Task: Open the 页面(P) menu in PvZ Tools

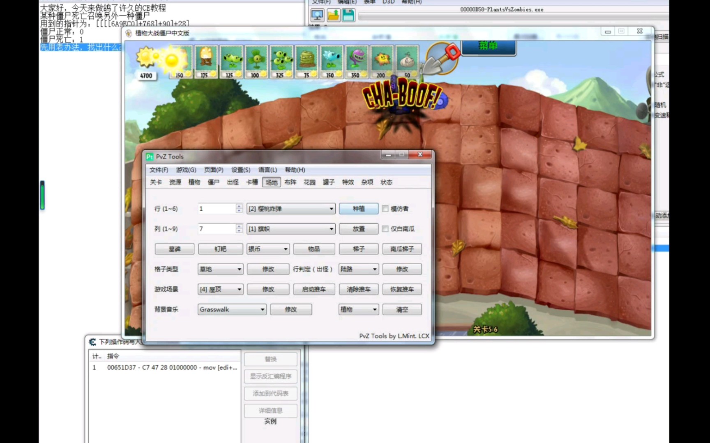Action: click(x=214, y=170)
